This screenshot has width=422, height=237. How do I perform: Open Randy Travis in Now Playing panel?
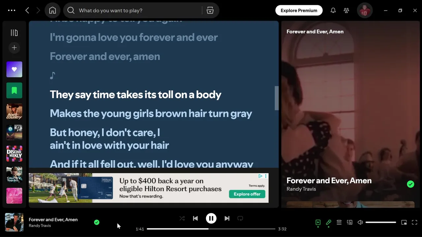tap(301, 189)
